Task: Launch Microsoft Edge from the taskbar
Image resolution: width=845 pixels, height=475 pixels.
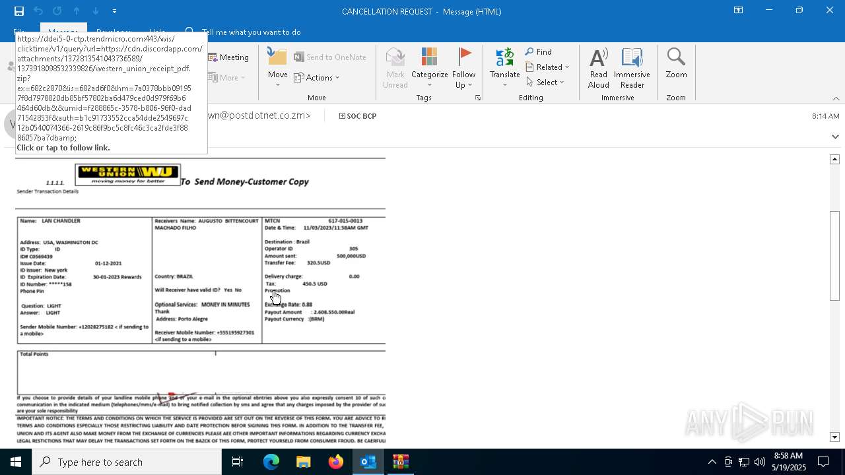Action: (x=271, y=462)
